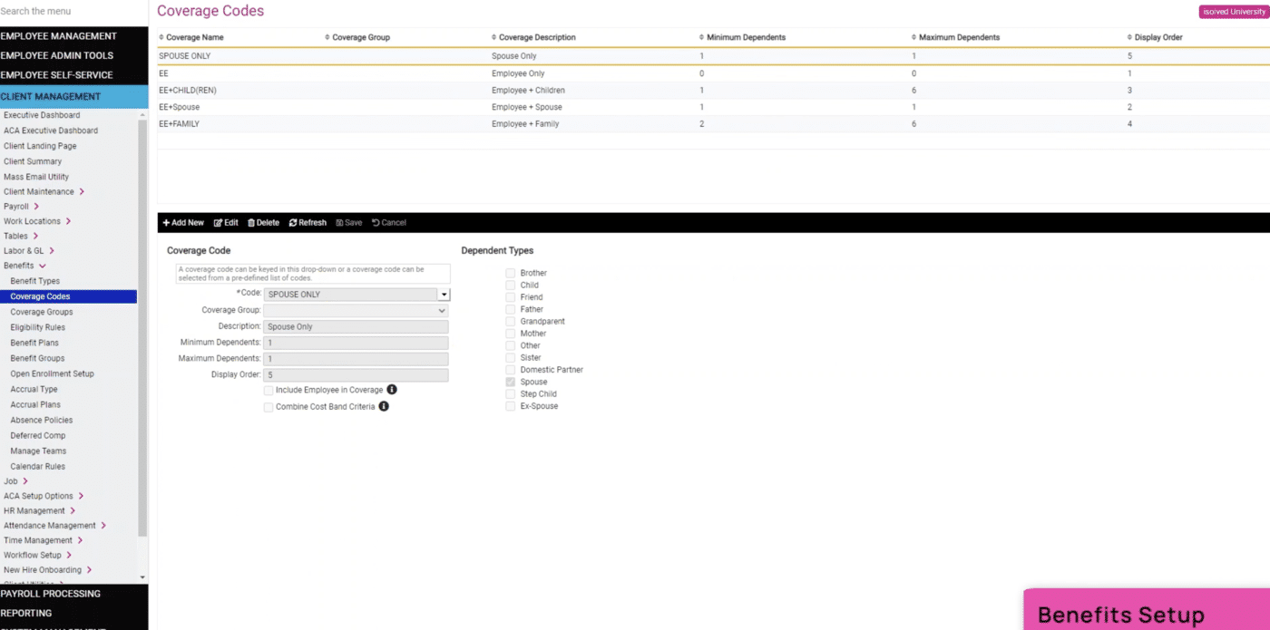Click the Refresh icon in the toolbar
This screenshot has height=630, width=1270.
click(x=293, y=222)
